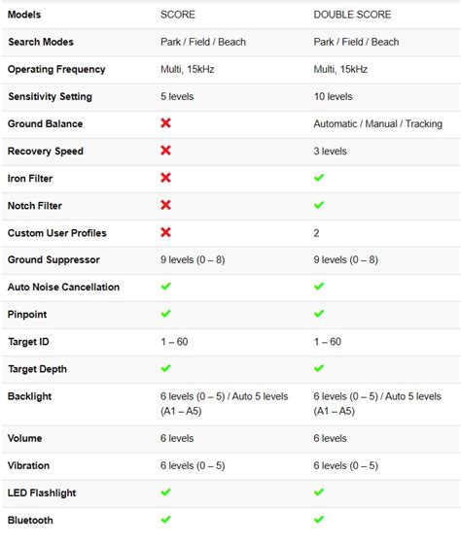This screenshot has width=461, height=543.
Task: Select the DOUBLE SCORE column header
Action: [352, 15]
